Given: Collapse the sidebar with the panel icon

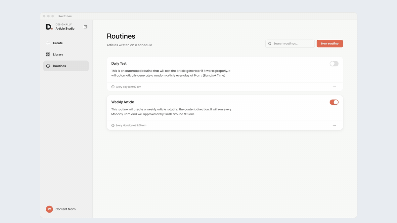Looking at the screenshot, I should [85, 27].
